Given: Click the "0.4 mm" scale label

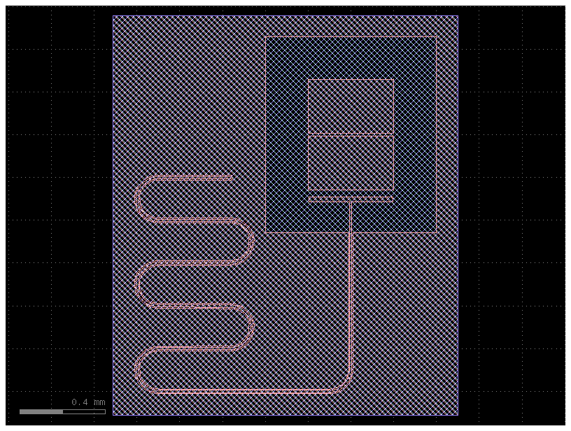Looking at the screenshot, I should coord(88,402).
